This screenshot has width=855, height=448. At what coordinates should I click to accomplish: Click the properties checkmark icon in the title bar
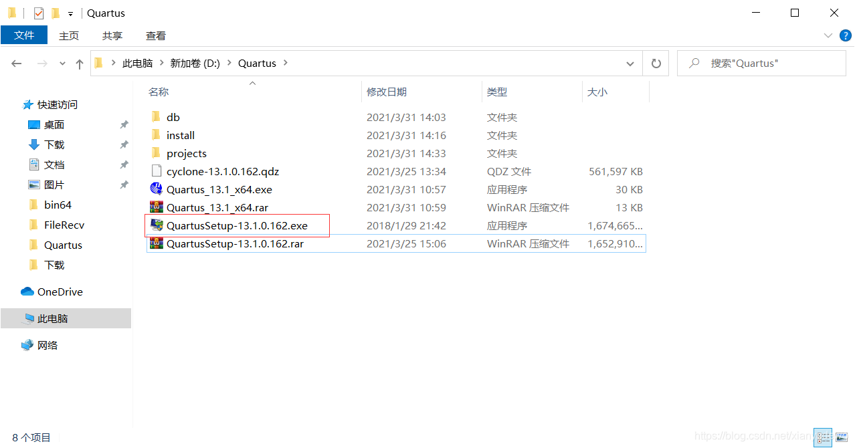pyautogui.click(x=39, y=13)
